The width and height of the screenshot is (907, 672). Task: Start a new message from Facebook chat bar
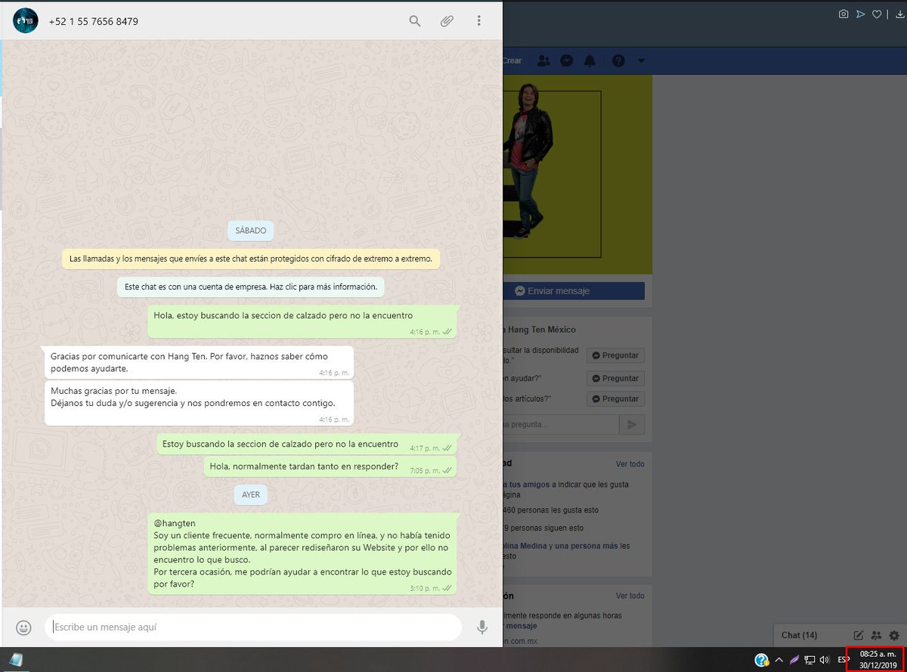click(859, 636)
